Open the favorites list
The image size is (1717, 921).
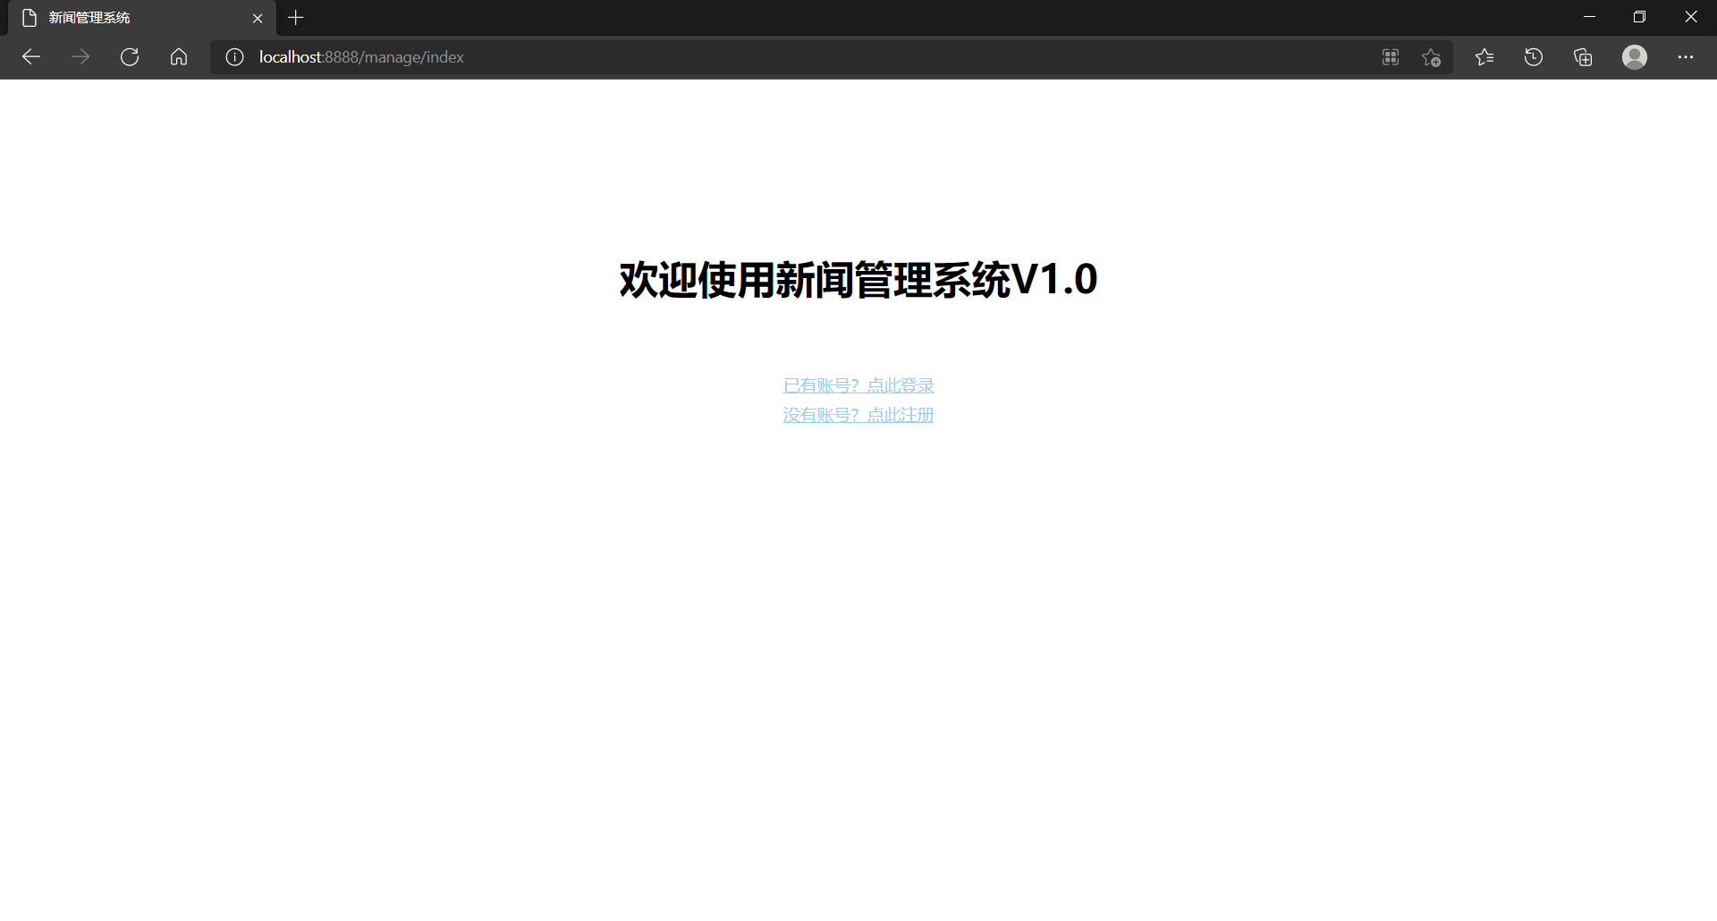point(1484,56)
